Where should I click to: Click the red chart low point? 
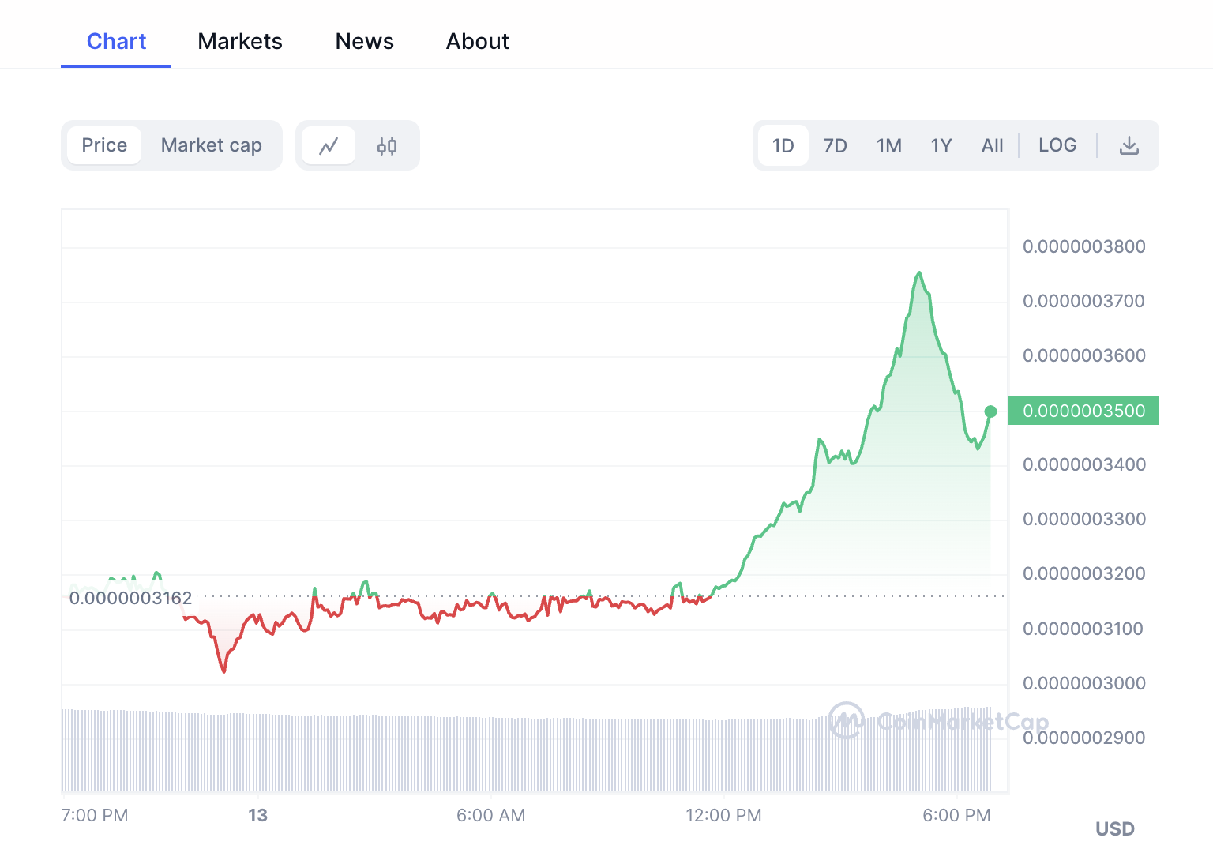click(224, 671)
